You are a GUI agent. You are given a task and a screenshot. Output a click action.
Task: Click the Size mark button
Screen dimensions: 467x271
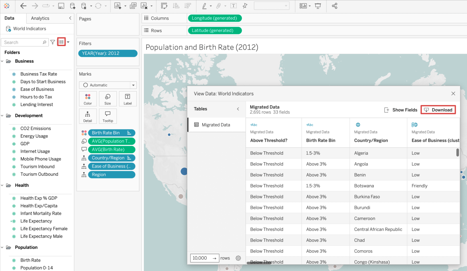click(108, 99)
